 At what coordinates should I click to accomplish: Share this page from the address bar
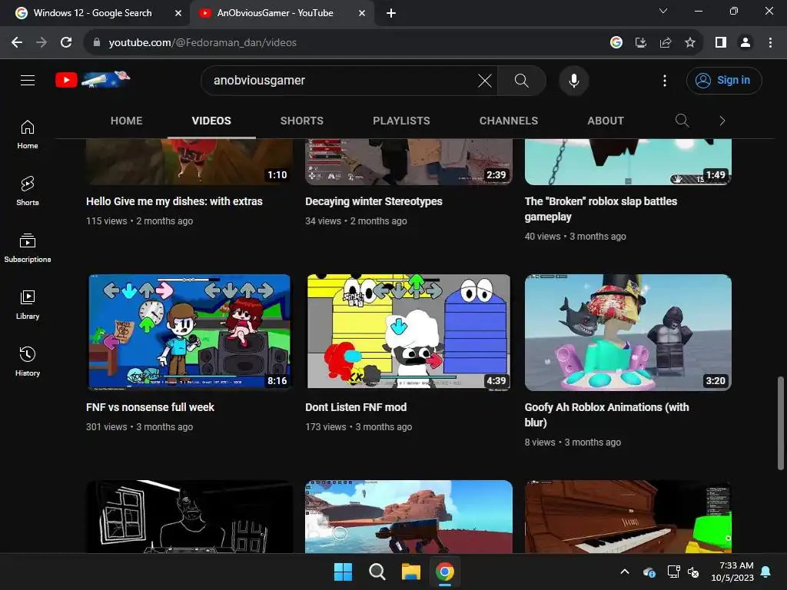666,43
